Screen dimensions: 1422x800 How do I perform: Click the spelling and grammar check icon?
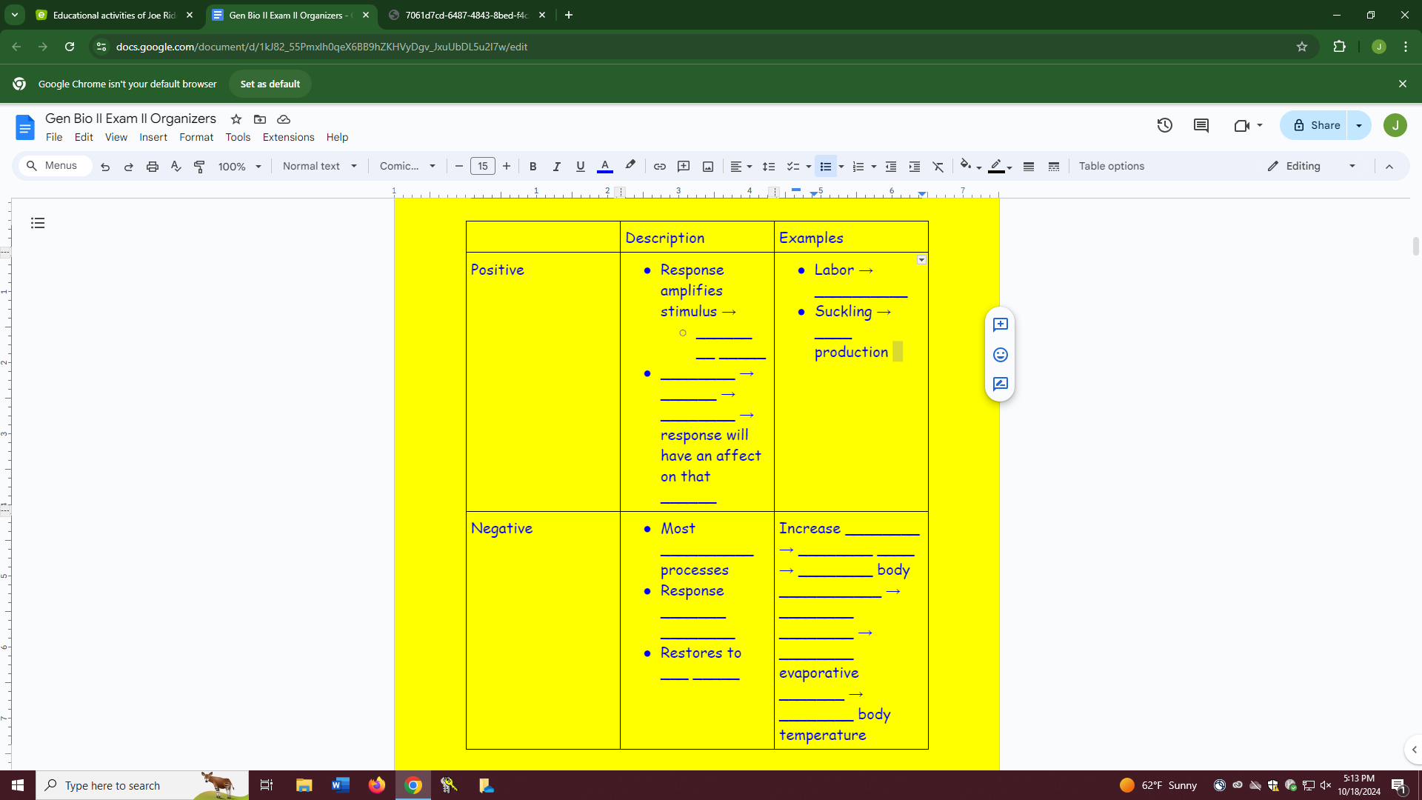[x=176, y=167]
